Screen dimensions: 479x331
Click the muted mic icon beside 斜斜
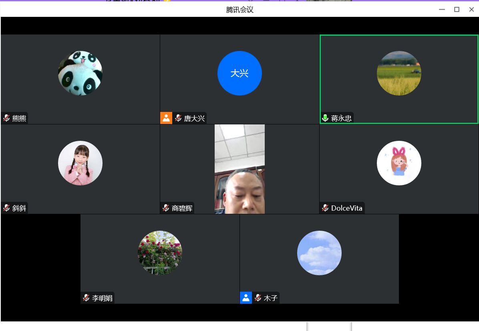coord(6,208)
